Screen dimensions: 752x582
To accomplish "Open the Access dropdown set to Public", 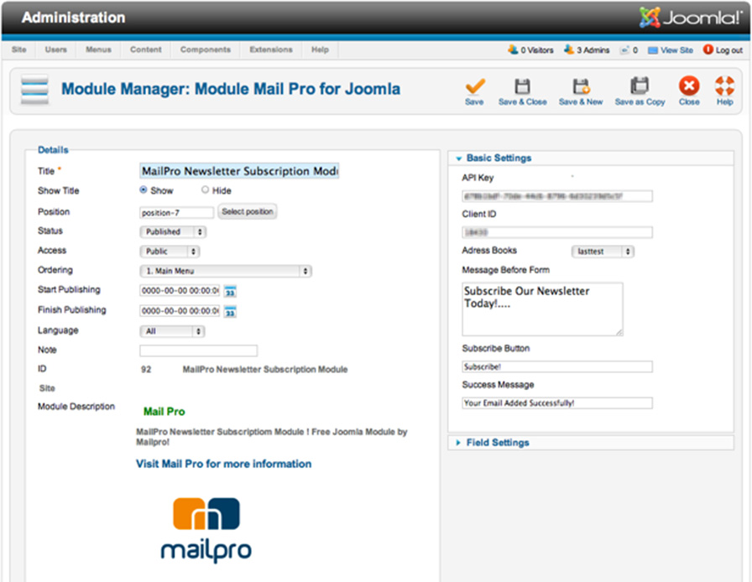I will pyautogui.click(x=170, y=252).
